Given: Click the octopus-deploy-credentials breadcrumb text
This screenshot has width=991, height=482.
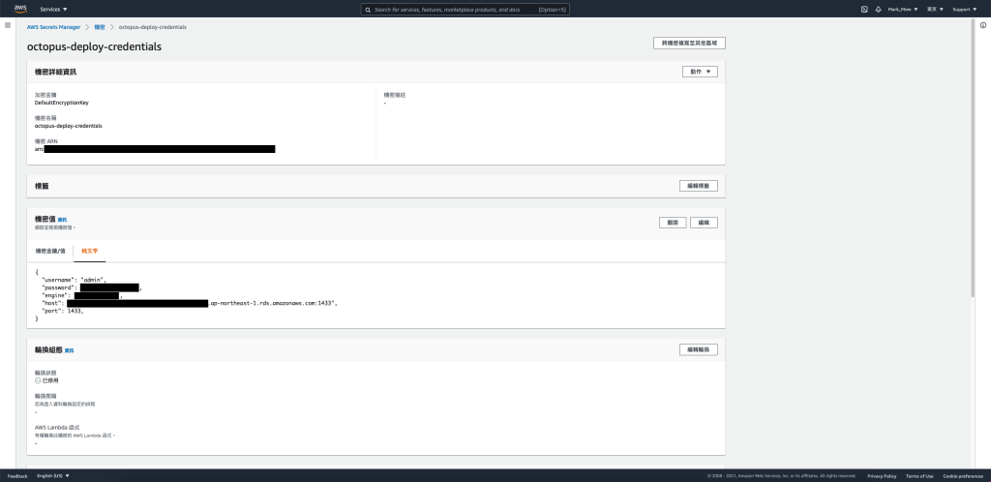Looking at the screenshot, I should click(152, 27).
